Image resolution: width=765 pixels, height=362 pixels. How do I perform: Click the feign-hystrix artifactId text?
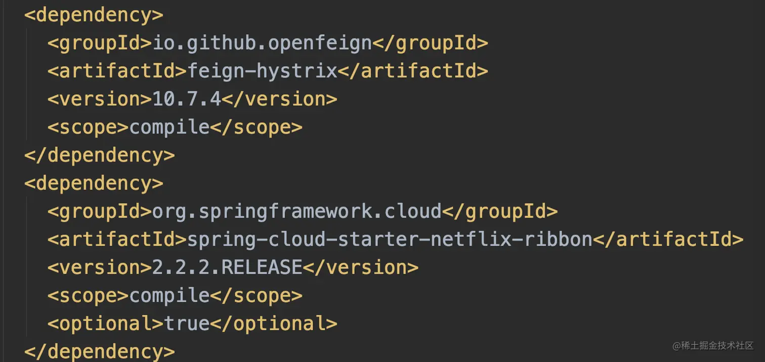pos(263,71)
